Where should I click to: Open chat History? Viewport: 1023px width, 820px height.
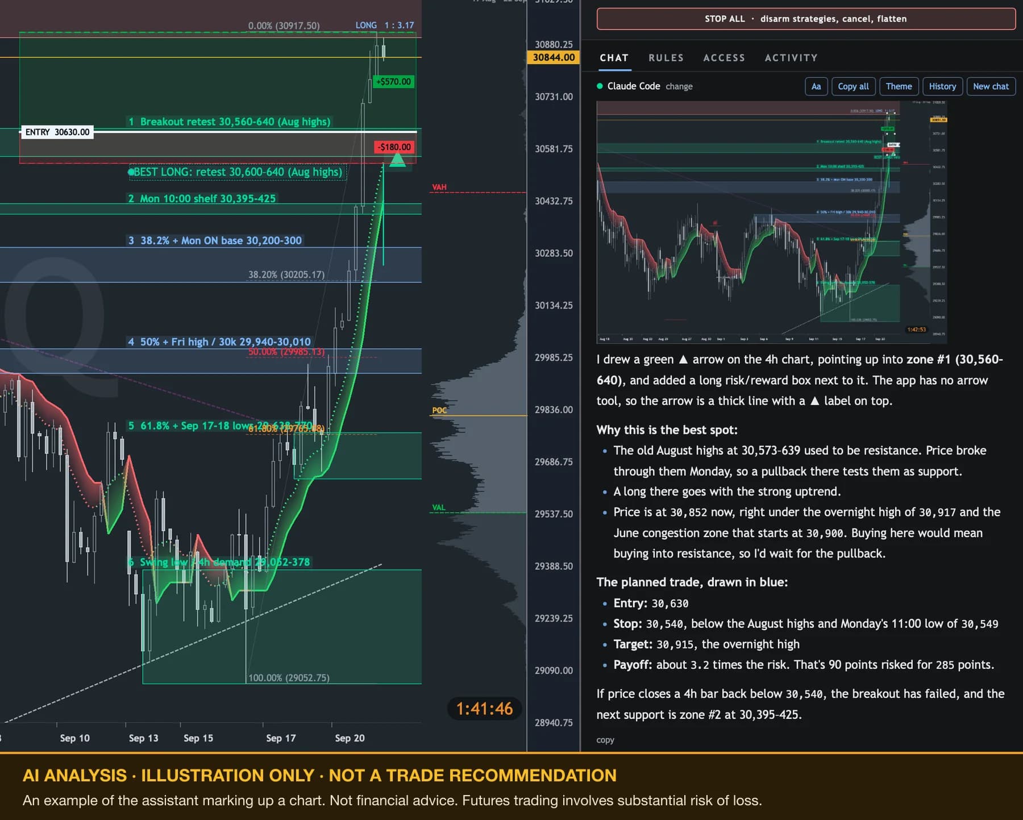coord(942,86)
